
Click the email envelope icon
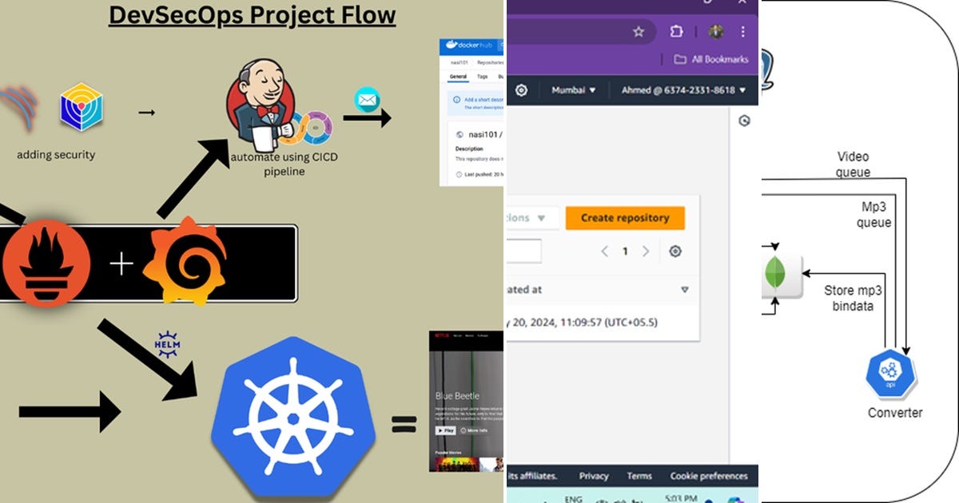coord(367,101)
